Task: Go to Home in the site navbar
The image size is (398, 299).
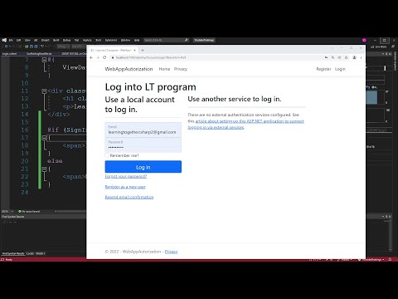Action: coord(164,69)
